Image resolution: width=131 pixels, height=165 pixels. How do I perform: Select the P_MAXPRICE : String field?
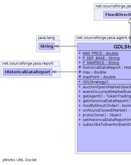(x=101, y=63)
